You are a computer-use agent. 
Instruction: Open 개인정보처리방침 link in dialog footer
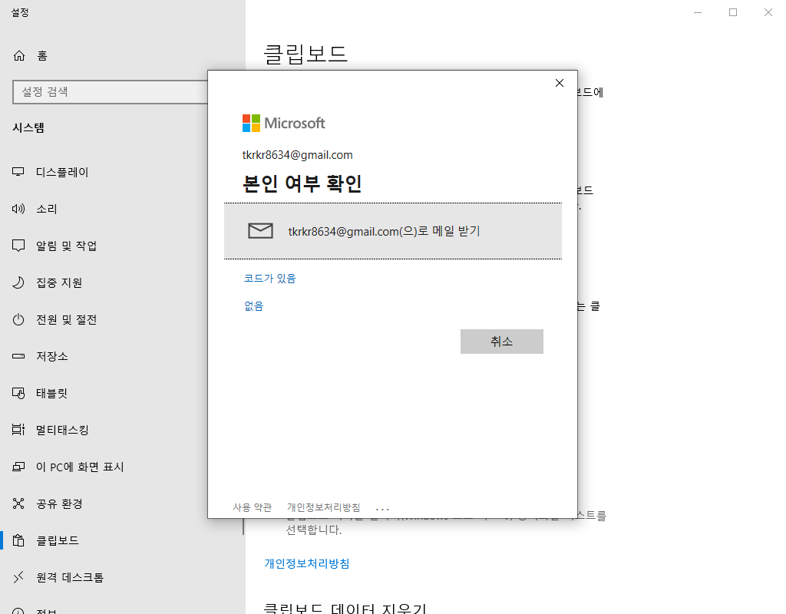tap(323, 507)
